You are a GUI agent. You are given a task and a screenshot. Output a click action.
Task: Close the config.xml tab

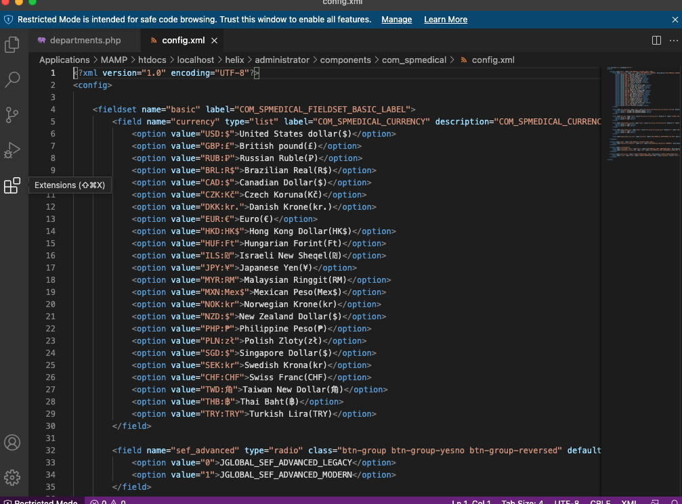click(x=215, y=41)
